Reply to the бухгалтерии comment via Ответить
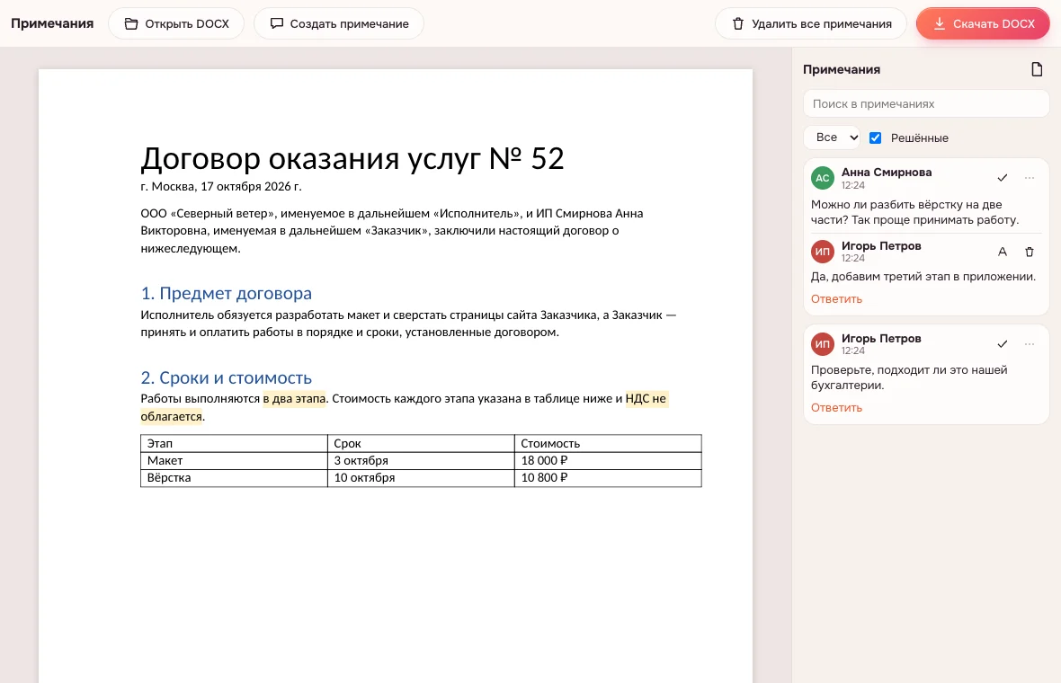The width and height of the screenshot is (1061, 683). 836,408
